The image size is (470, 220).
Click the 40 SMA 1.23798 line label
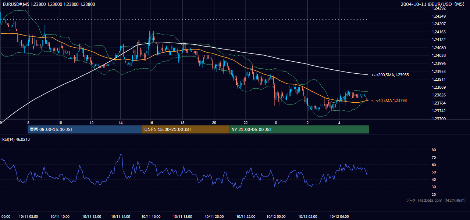point(389,100)
